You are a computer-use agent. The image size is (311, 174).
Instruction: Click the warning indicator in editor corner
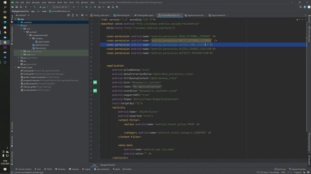298,19
